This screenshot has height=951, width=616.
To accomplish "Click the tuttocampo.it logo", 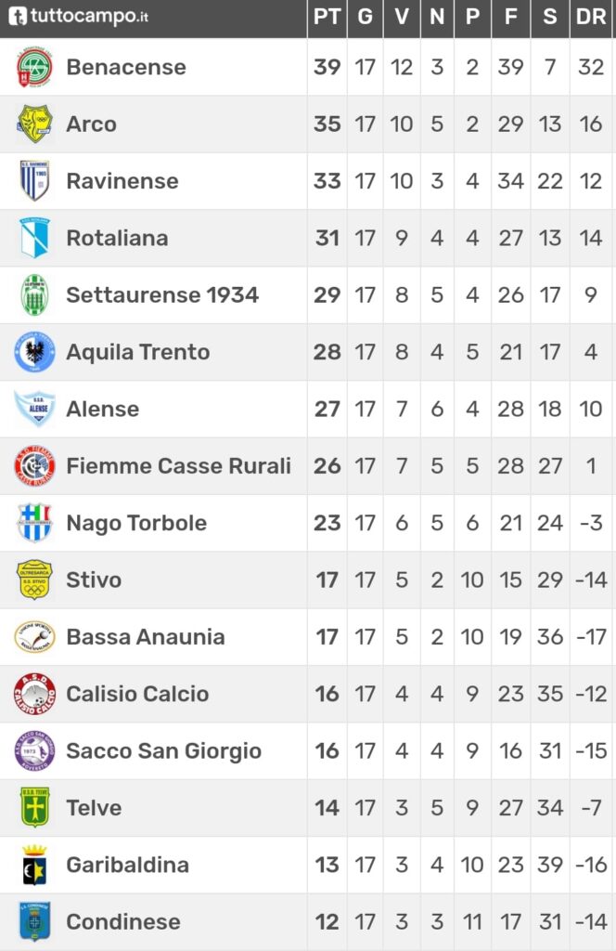I will pyautogui.click(x=78, y=16).
